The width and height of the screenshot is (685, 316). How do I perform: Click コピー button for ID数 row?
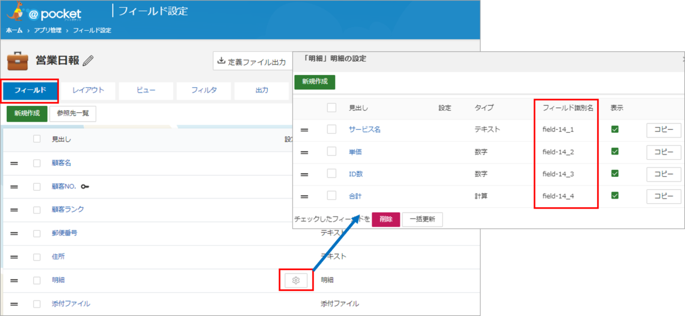pyautogui.click(x=664, y=174)
